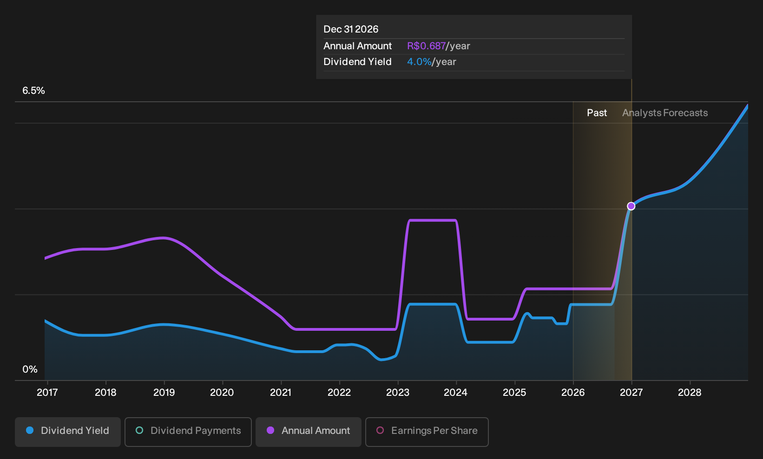Click the Analysts Forecasts label
The height and width of the screenshot is (459, 763).
(665, 113)
